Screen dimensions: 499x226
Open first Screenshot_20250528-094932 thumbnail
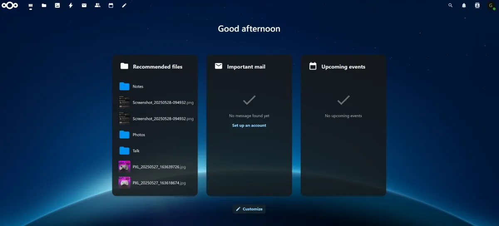[x=124, y=102]
